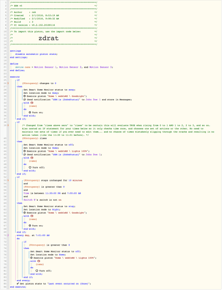Click the '{cams}' device on line 33

[33, 106]
